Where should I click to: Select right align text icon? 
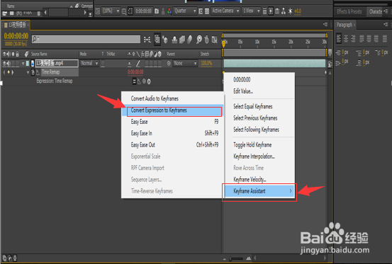(353, 39)
